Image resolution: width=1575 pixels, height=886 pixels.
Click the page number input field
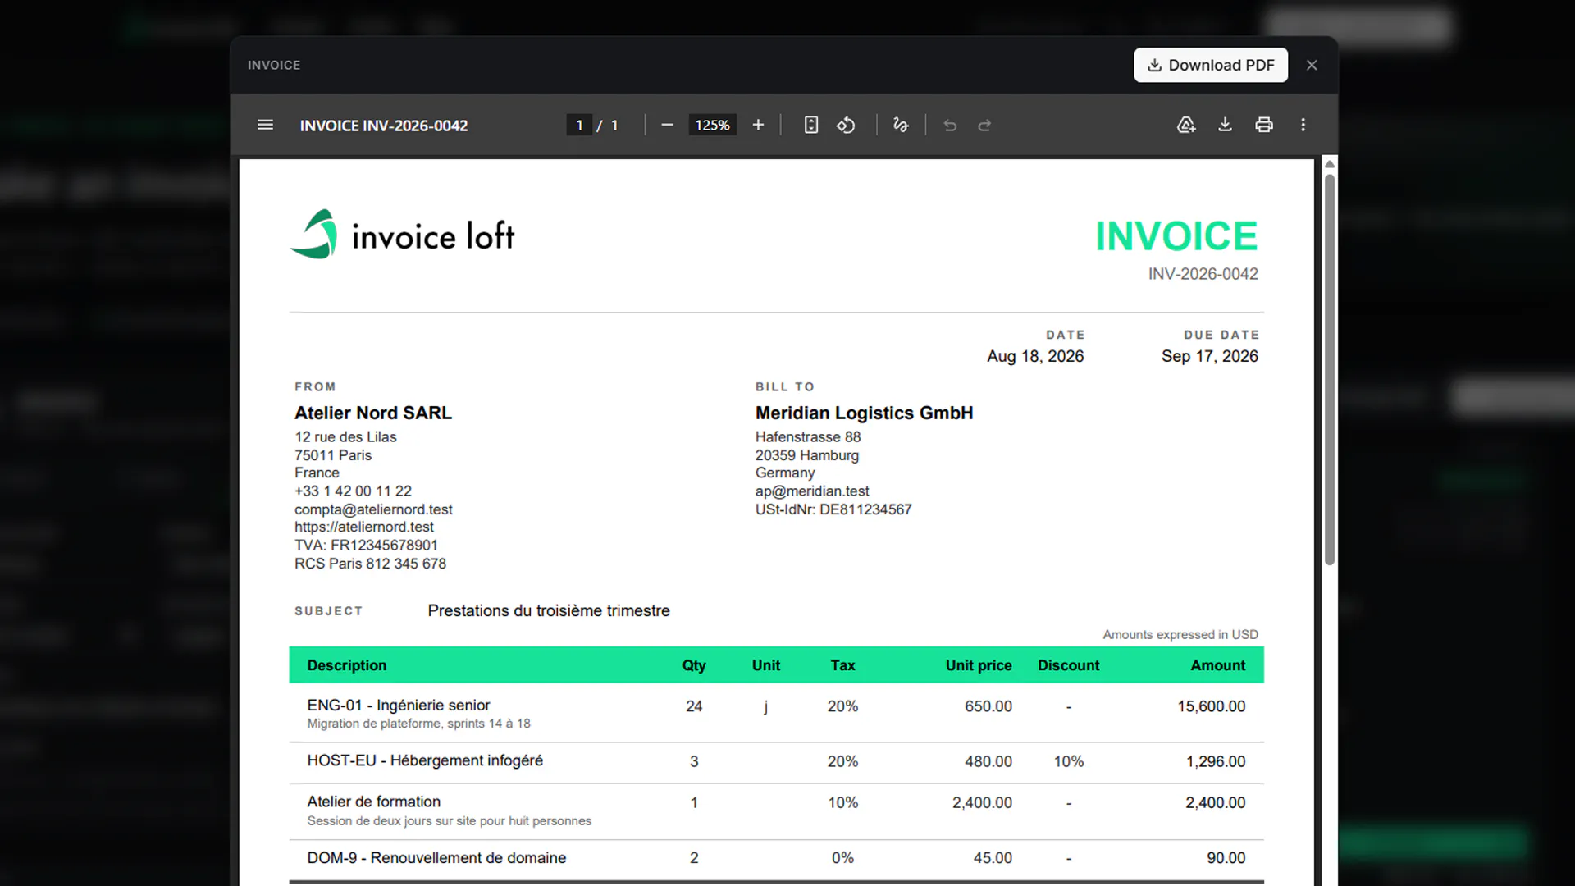pyautogui.click(x=579, y=125)
